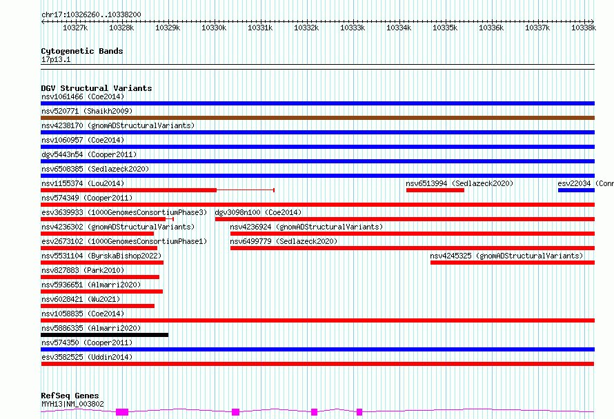Click the 10330k ruler position label
The width and height of the screenshot is (614, 419).
[x=214, y=28]
